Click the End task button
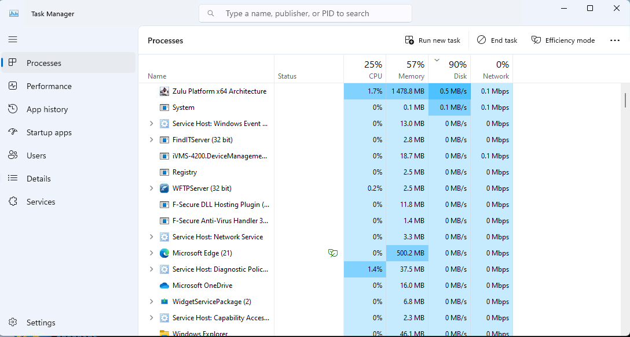Image resolution: width=630 pixels, height=337 pixels. click(497, 40)
